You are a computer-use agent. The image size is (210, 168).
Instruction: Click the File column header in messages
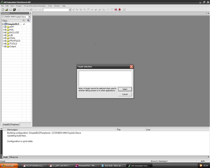click(130, 130)
